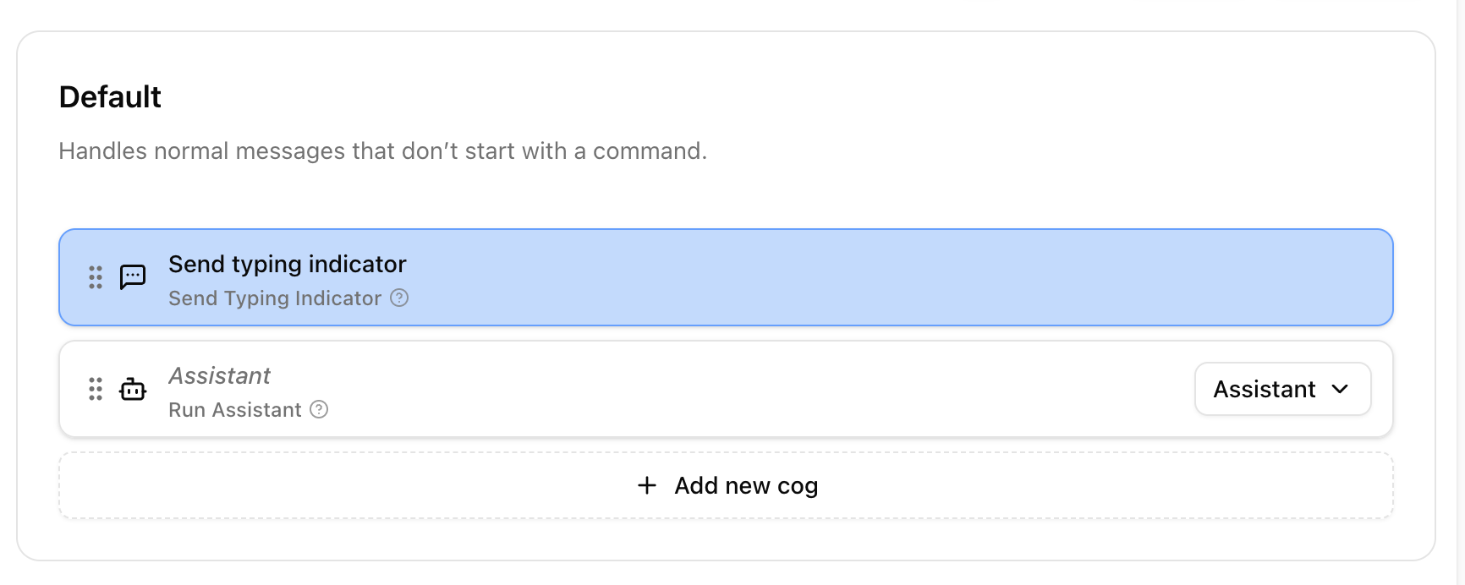
Task: Click the plus icon on Add new cog
Action: 646,485
